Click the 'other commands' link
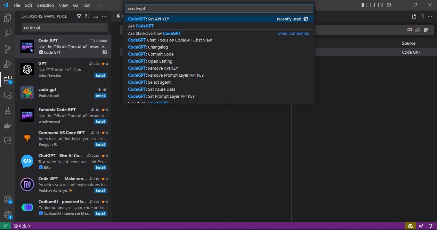The image size is (437, 230). pos(293,33)
